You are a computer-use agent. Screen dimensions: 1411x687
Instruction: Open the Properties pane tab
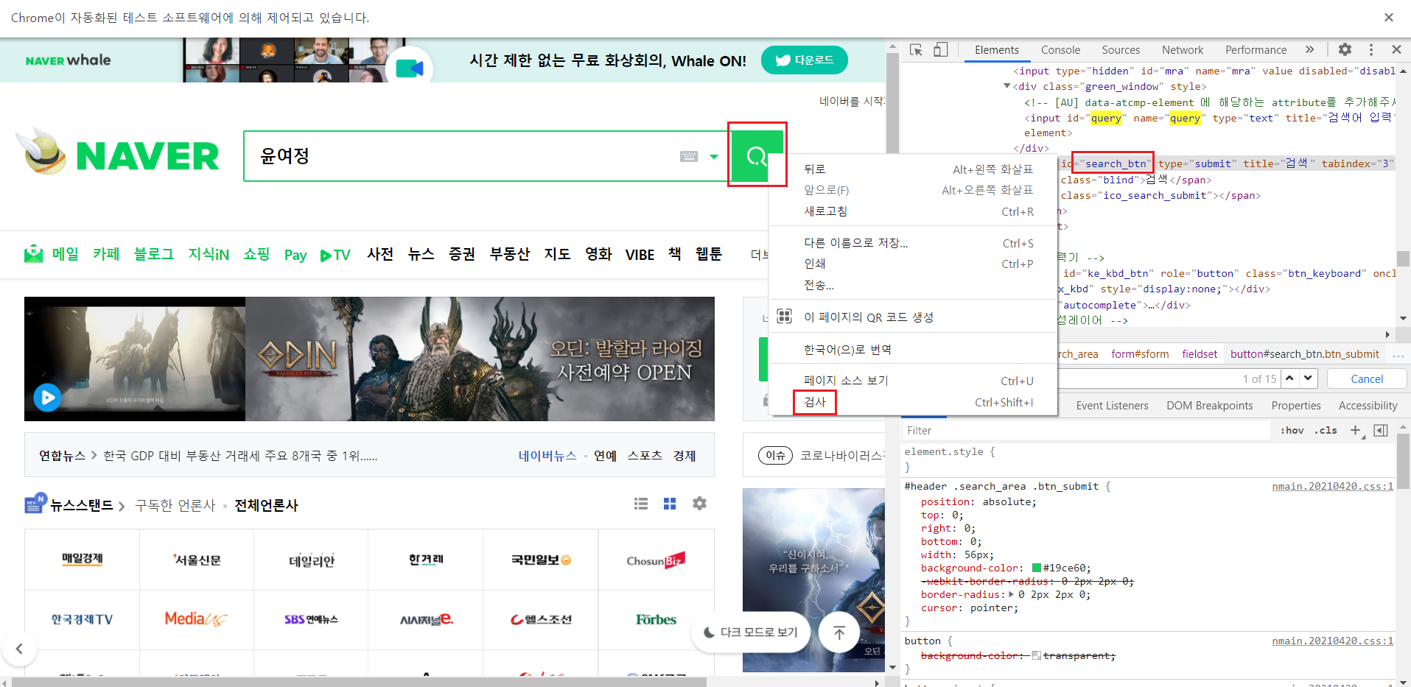click(x=1296, y=406)
